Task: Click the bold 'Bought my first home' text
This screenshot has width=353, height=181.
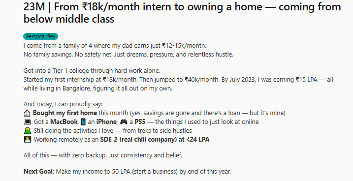Action: pyautogui.click(x=65, y=113)
